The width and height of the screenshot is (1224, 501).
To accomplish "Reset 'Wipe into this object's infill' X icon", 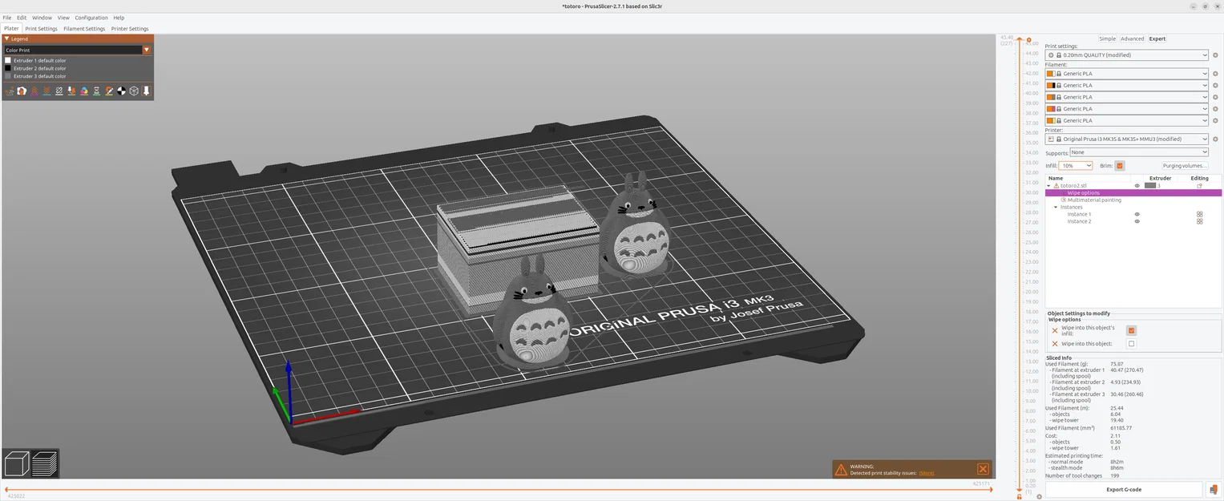I will point(1054,330).
